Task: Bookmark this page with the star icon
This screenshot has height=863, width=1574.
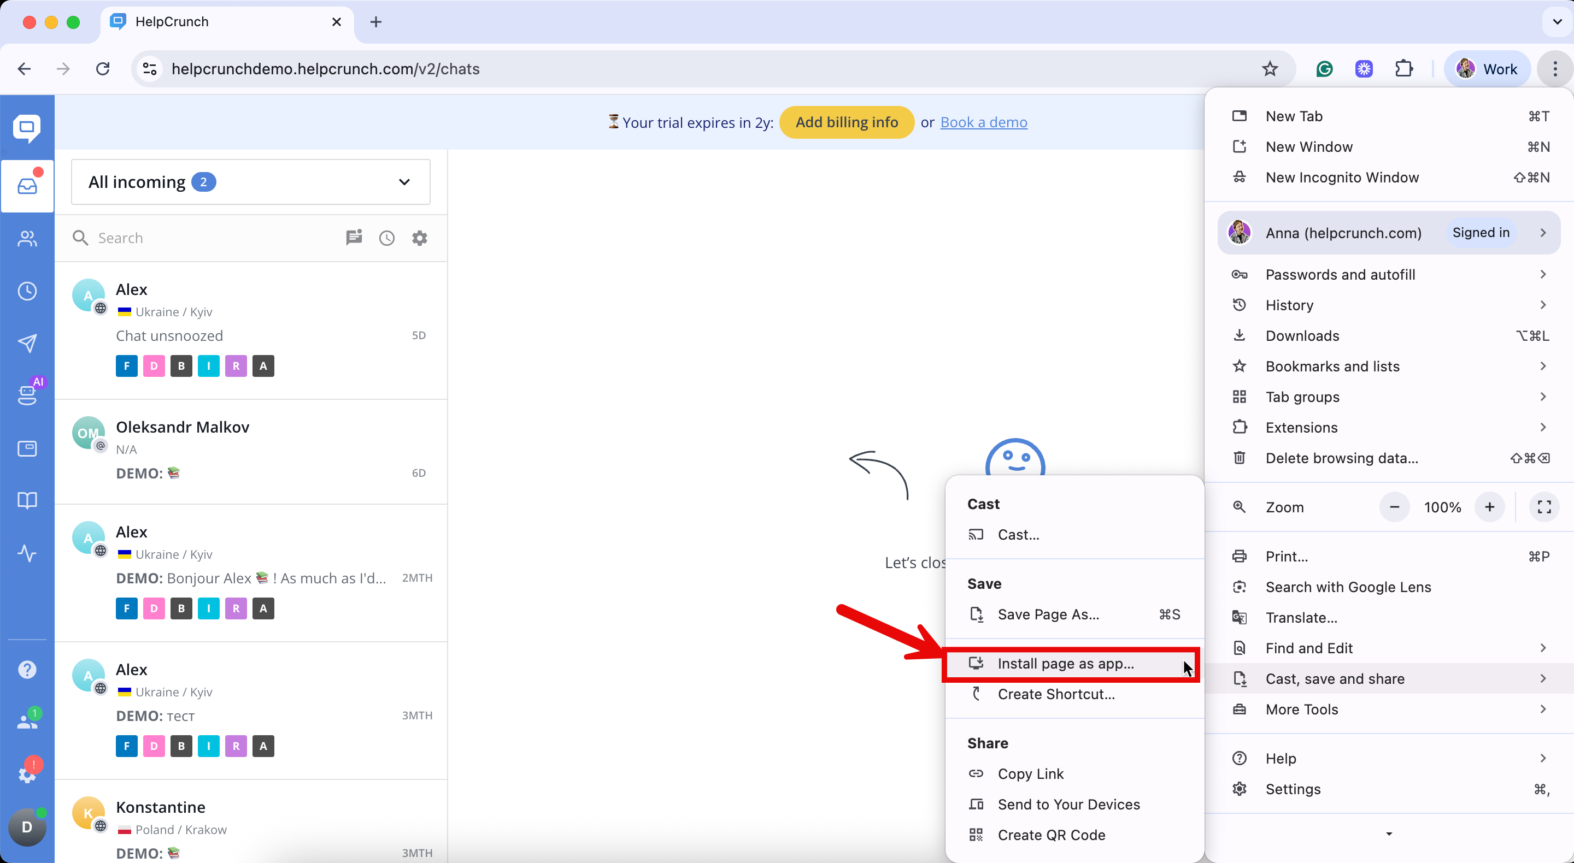Action: tap(1270, 69)
